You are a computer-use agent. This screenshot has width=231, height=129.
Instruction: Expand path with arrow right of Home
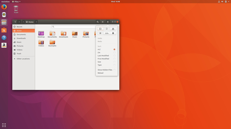tap(36, 22)
